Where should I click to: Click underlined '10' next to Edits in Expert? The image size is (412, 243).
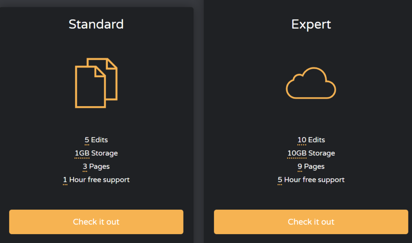tap(302, 140)
